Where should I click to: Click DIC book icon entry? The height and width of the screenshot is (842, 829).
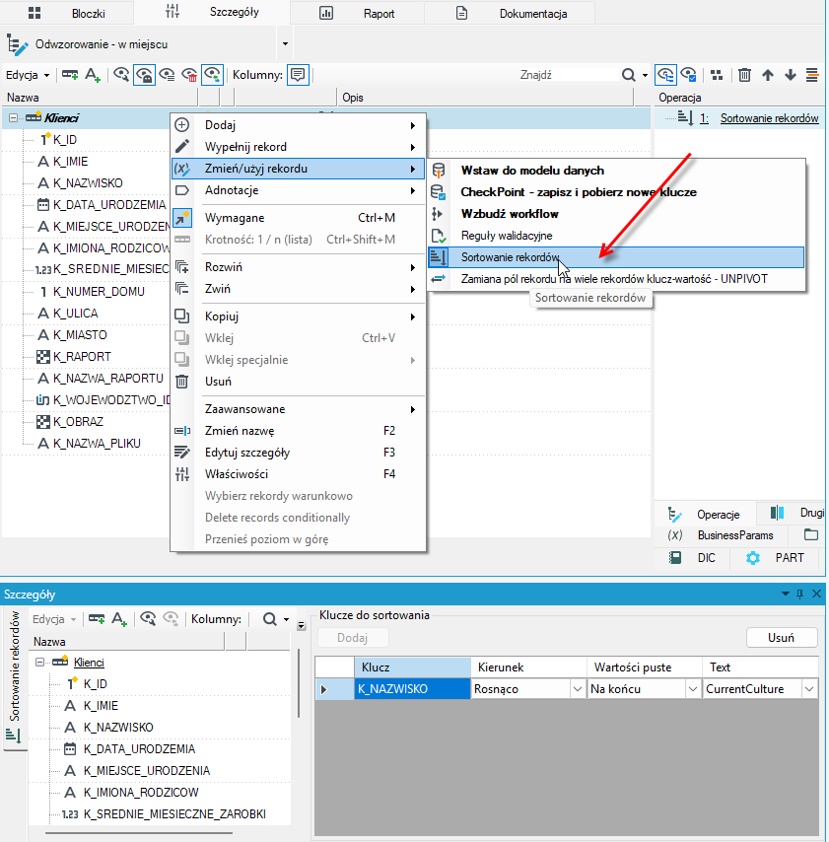[x=693, y=558]
